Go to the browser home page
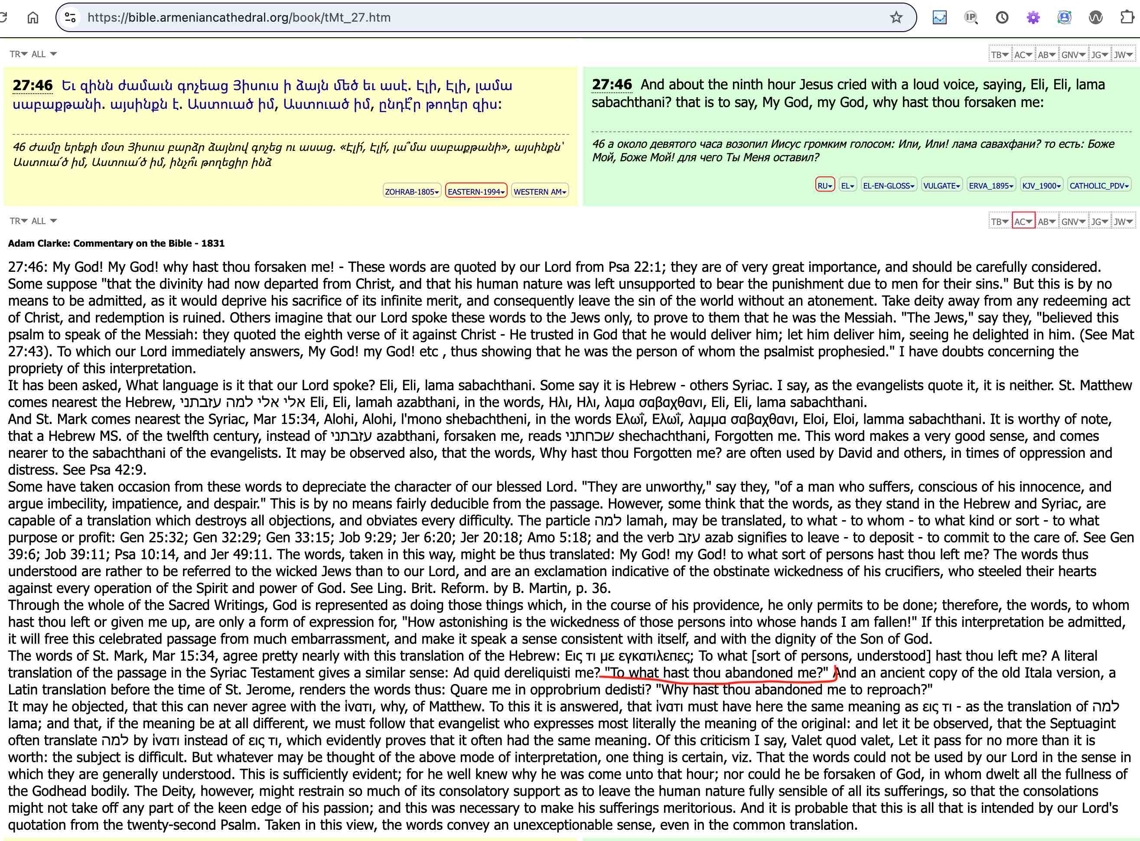This screenshot has height=841, width=1140. [x=33, y=18]
